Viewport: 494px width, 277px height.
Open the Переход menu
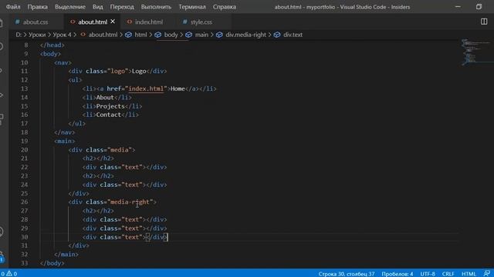[x=122, y=7]
